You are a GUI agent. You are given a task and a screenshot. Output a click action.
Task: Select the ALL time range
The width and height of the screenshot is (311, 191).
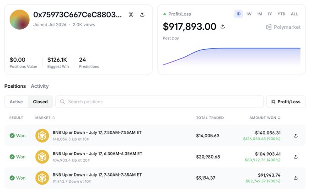coord(295,14)
